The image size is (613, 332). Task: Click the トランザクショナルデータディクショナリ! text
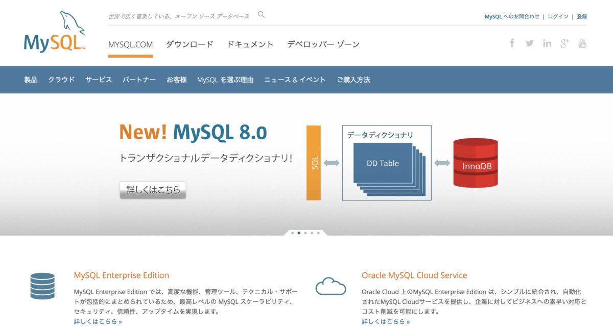[206, 158]
